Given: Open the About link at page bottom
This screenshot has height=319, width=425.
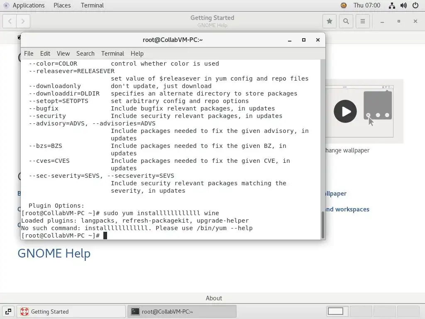Looking at the screenshot, I should click(x=214, y=298).
